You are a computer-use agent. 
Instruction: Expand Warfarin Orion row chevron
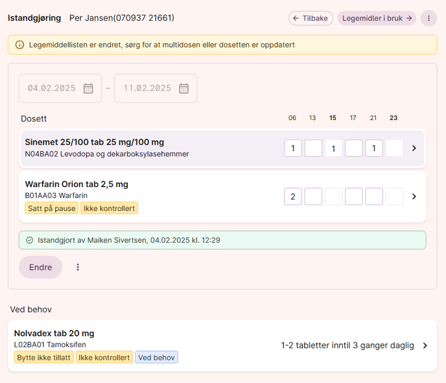coord(414,197)
